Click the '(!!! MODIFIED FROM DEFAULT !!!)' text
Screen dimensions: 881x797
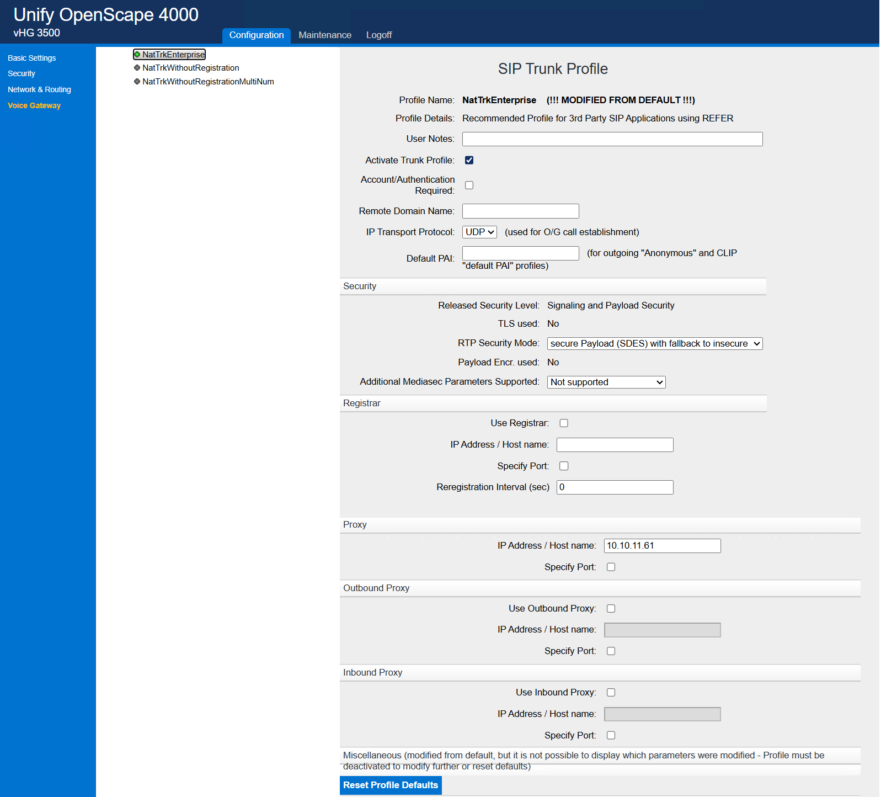[x=621, y=100]
